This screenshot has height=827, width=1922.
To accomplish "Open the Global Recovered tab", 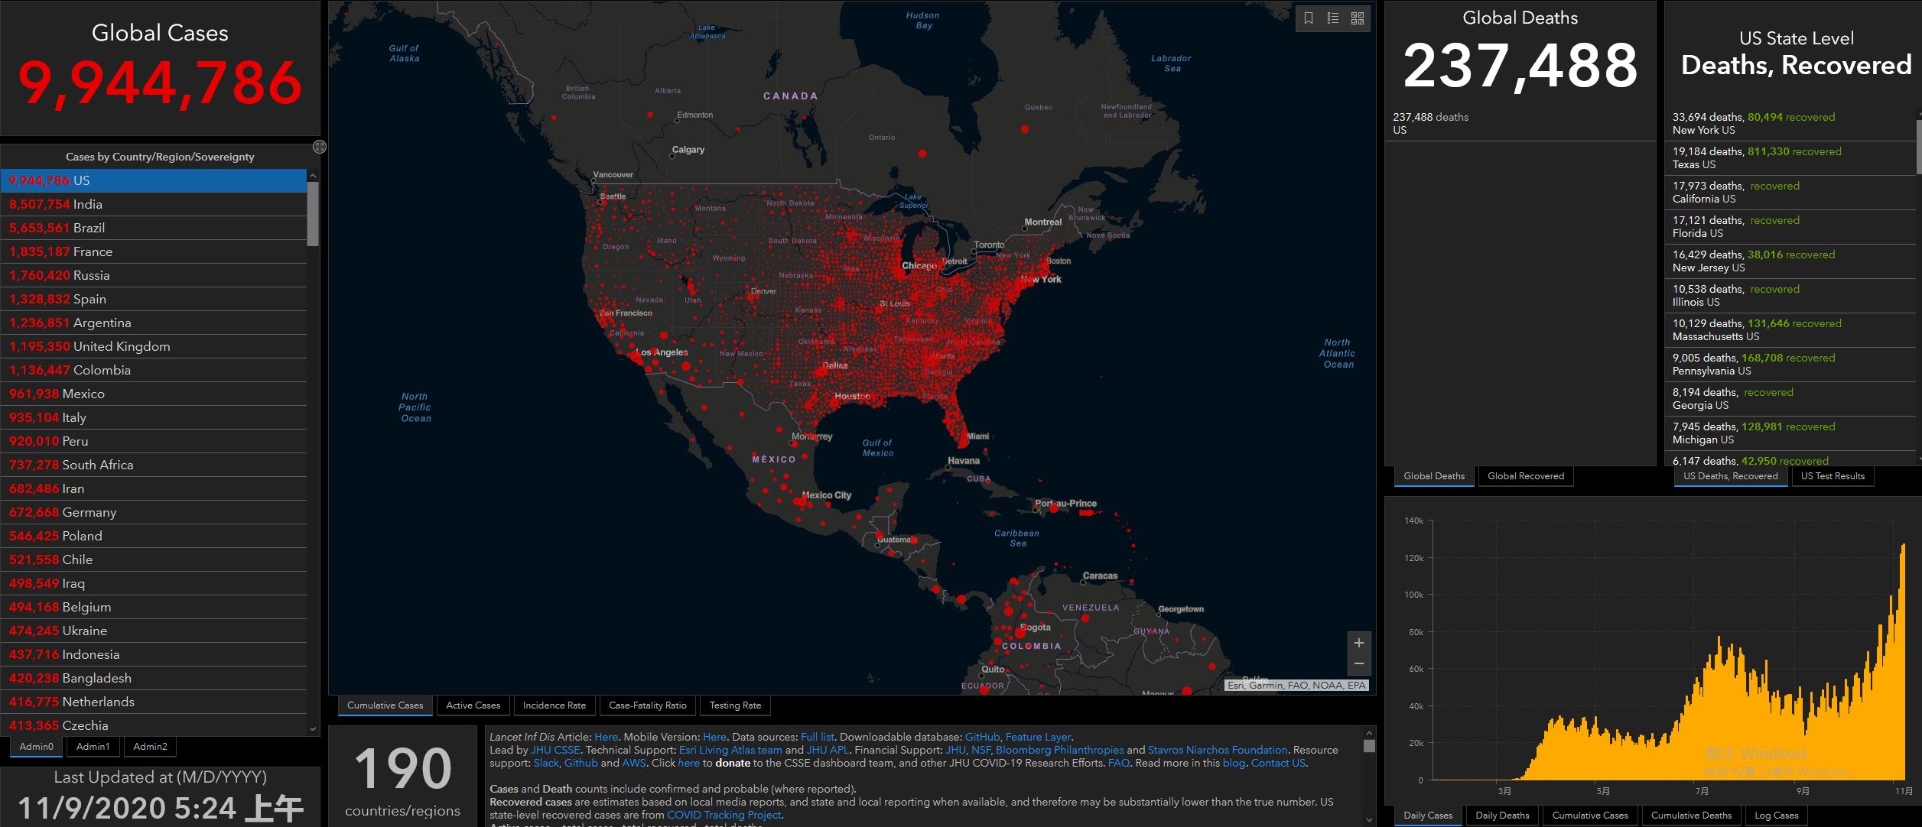I will (x=1525, y=476).
